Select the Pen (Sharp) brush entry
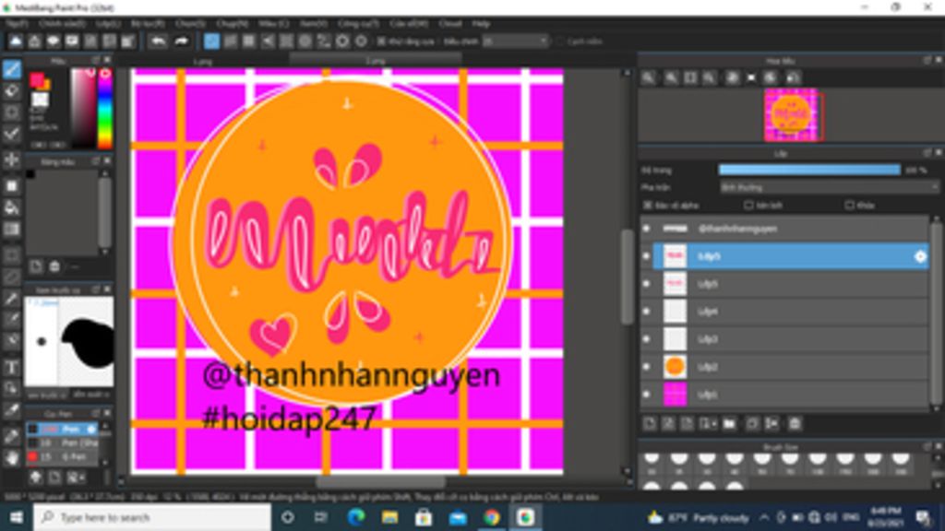Screen dimensions: 945x531 (62, 443)
